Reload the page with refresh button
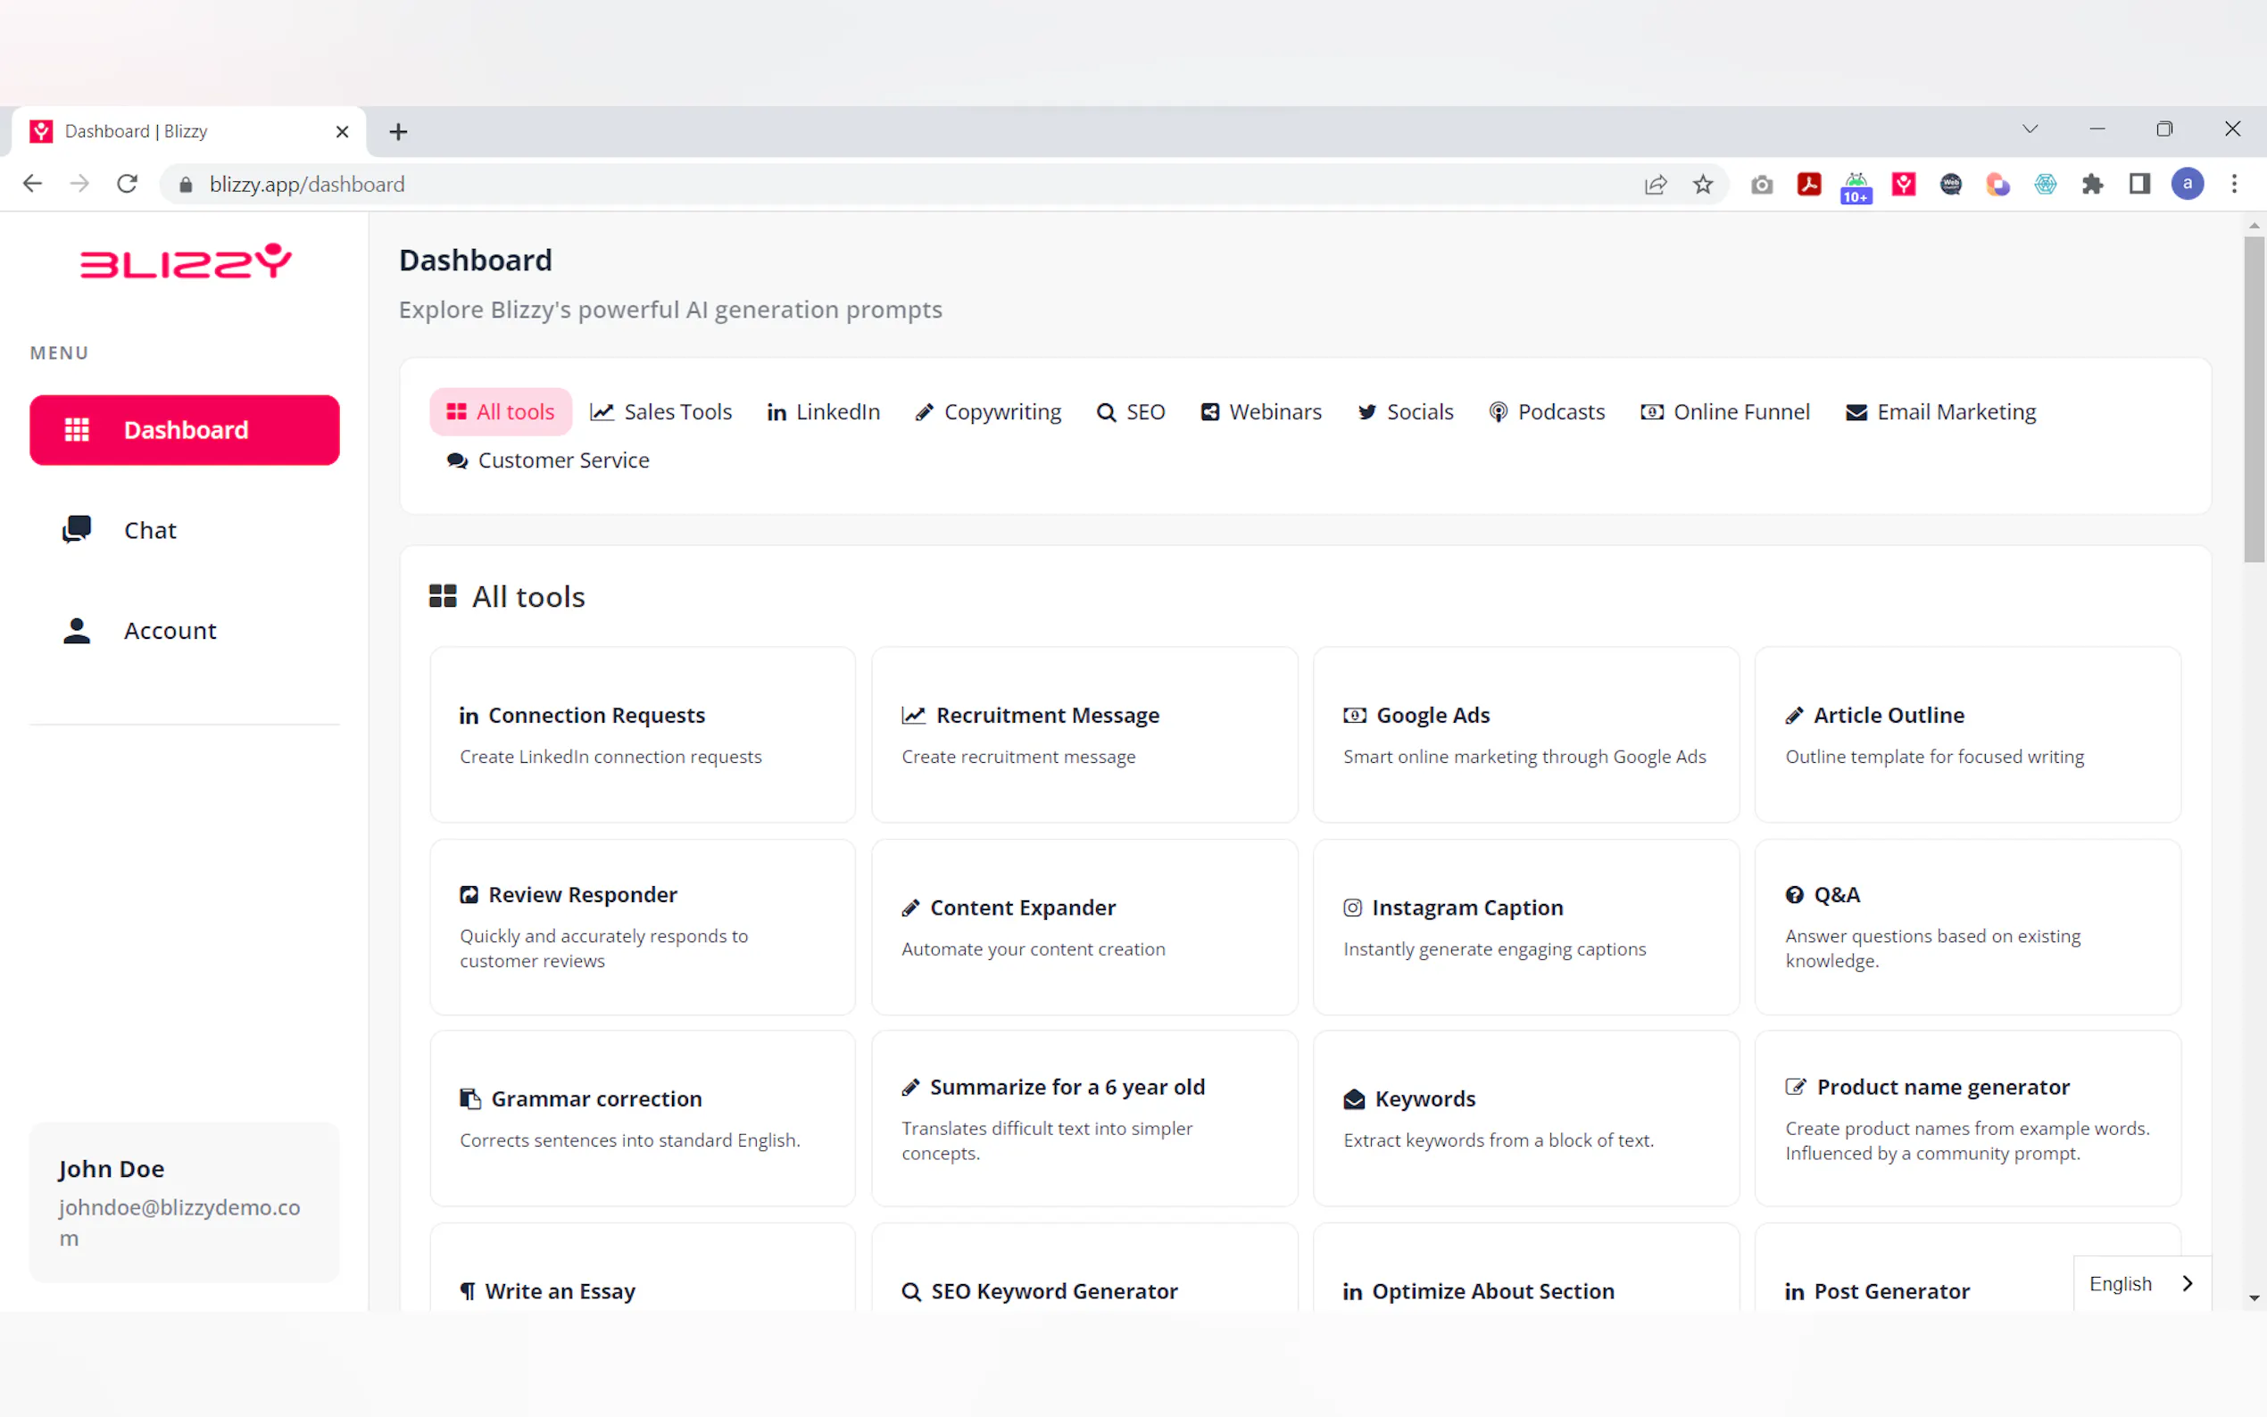The image size is (2267, 1417). click(128, 185)
